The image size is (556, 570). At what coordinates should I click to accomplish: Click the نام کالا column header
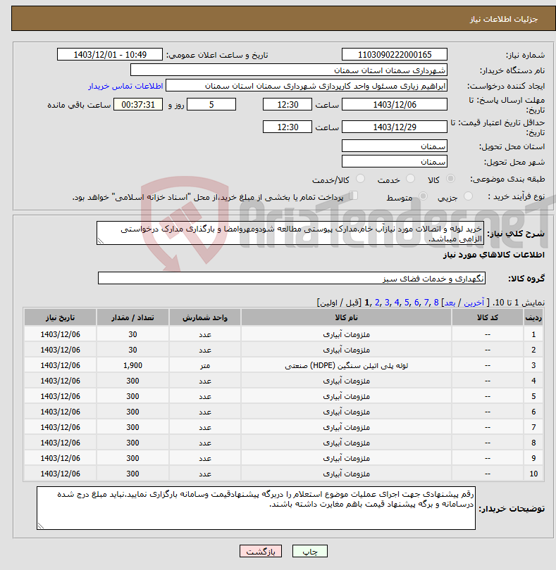346,317
